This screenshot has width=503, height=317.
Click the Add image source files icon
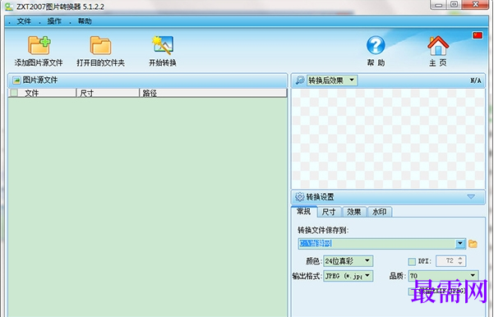[x=39, y=45]
